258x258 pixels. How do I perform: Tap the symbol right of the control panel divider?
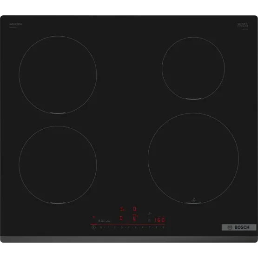coord(108,221)
